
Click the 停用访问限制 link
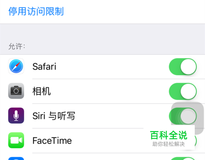click(36, 12)
